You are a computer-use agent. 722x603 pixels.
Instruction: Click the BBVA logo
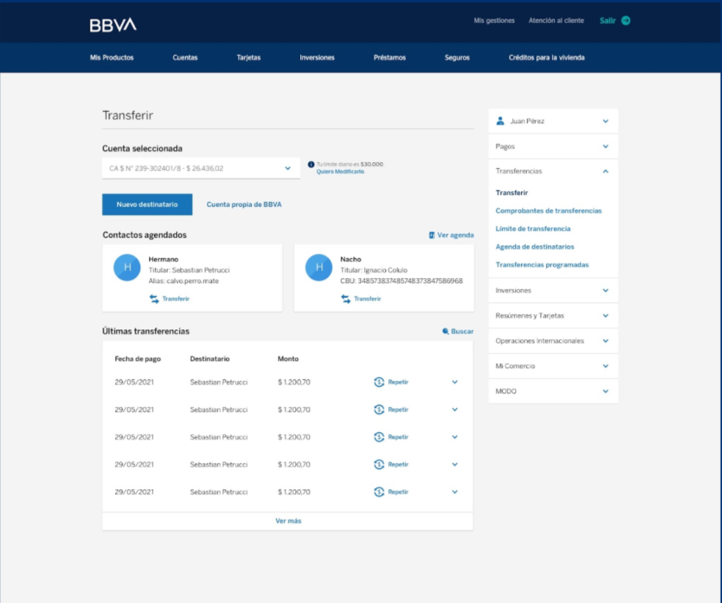(113, 25)
